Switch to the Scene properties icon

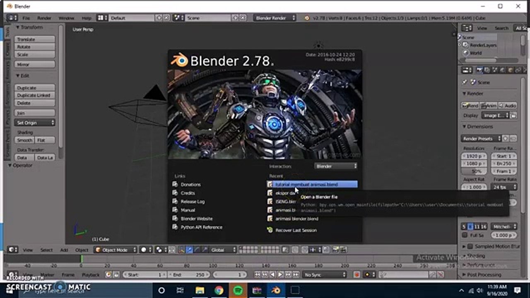(495, 70)
